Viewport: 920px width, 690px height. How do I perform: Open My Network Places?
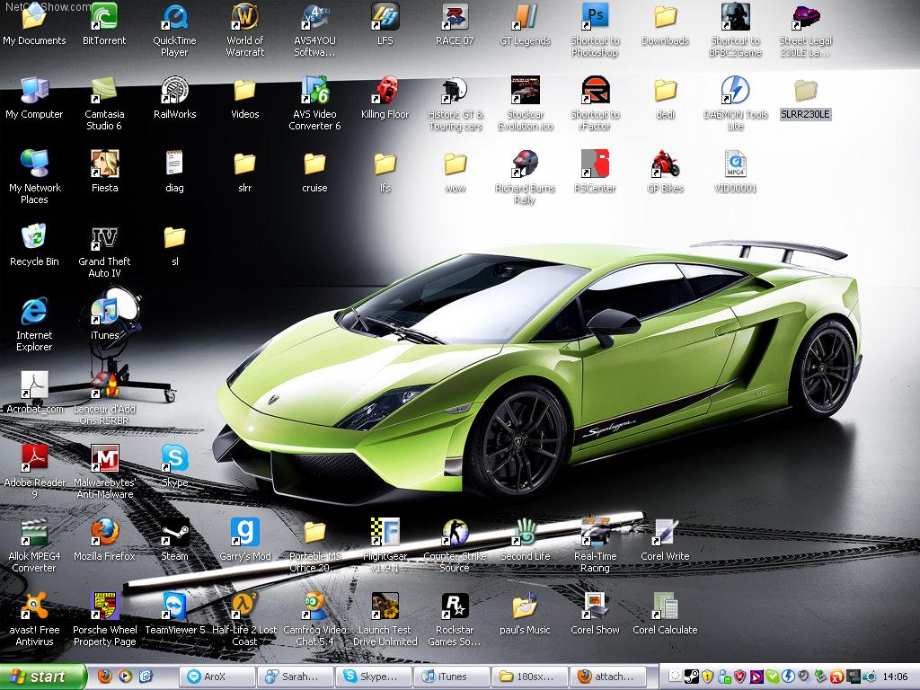(x=34, y=164)
